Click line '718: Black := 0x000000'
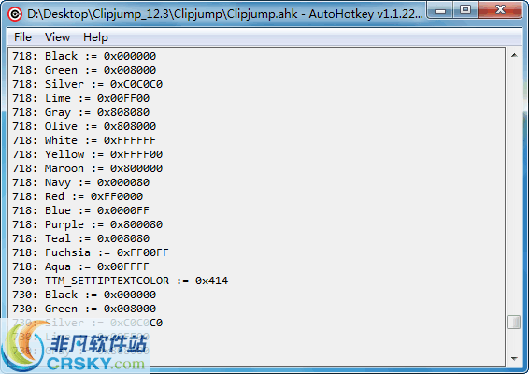The image size is (529, 374). pyautogui.click(x=84, y=56)
